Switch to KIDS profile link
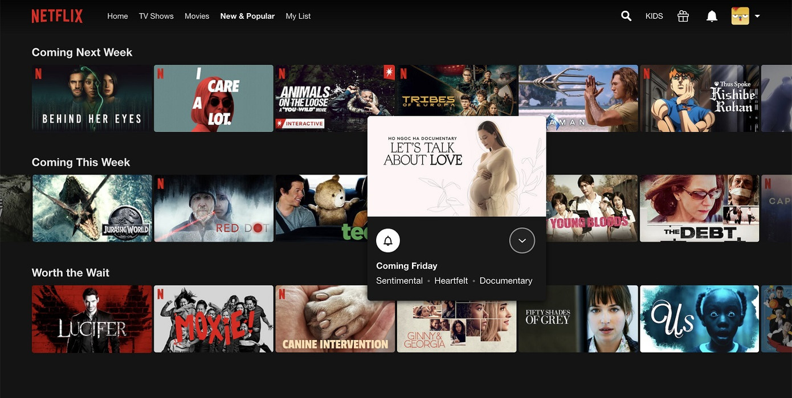 tap(654, 16)
